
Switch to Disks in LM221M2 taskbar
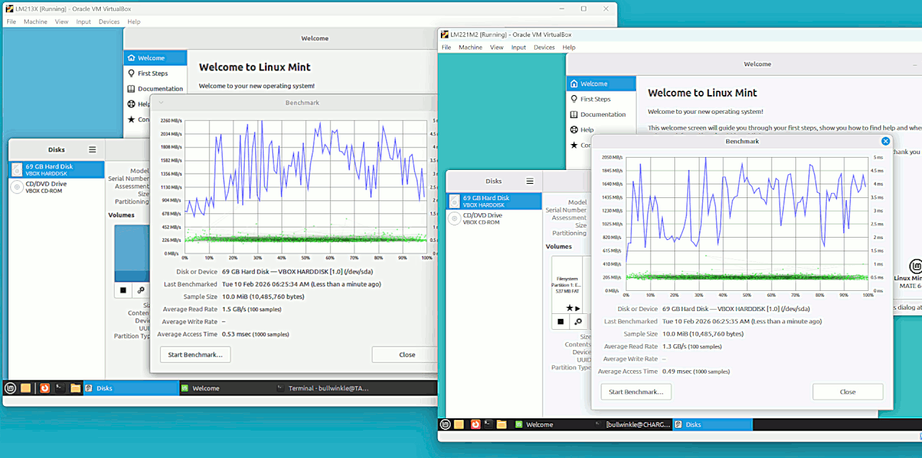pyautogui.click(x=712, y=425)
